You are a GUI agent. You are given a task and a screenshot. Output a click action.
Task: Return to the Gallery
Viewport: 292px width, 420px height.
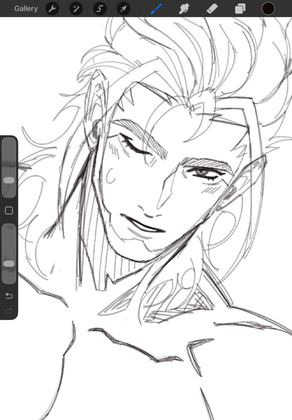pyautogui.click(x=26, y=8)
